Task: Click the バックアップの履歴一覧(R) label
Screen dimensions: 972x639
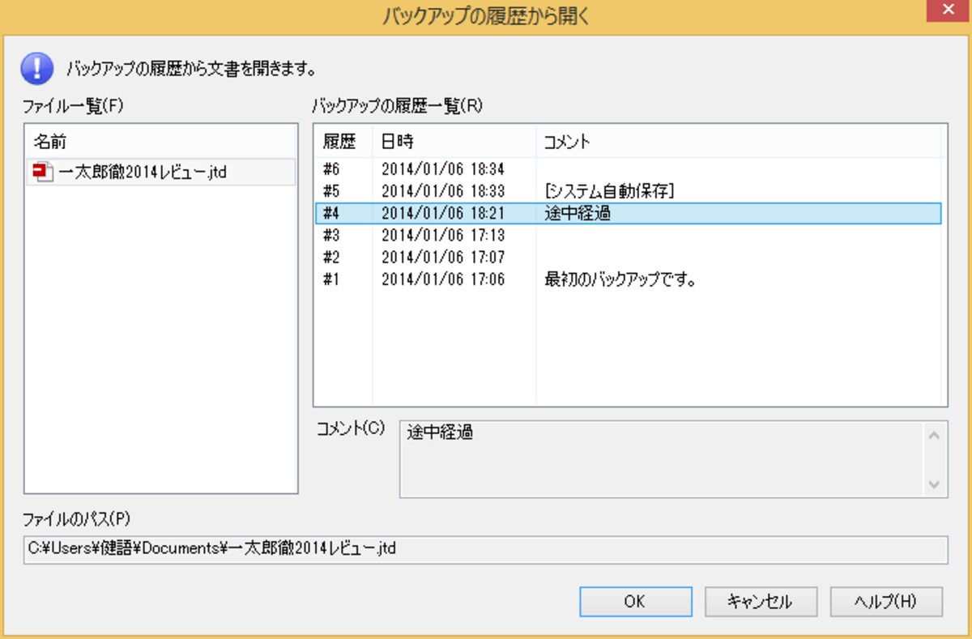Action: tap(397, 104)
